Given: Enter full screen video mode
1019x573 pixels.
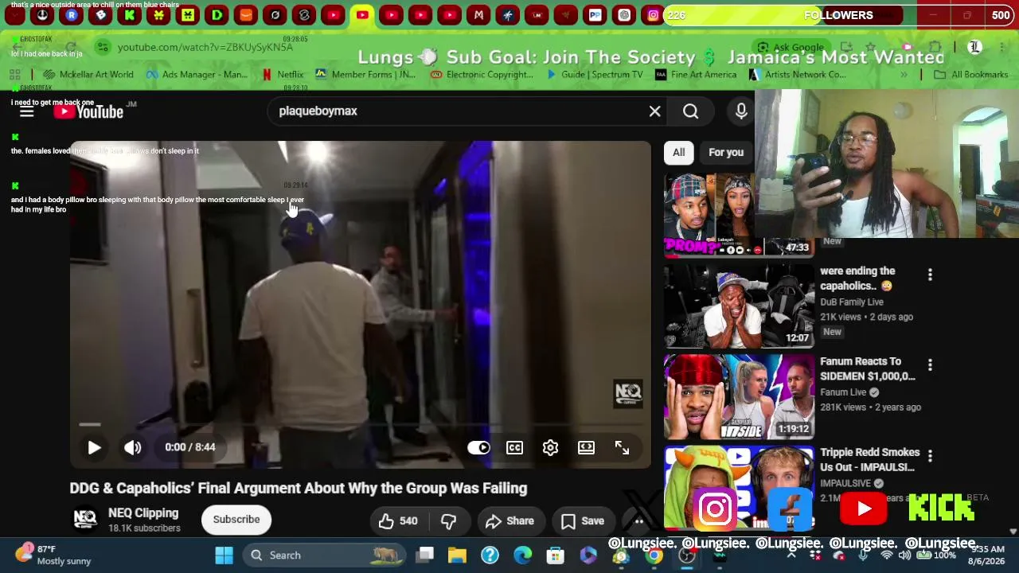Looking at the screenshot, I should (x=622, y=447).
